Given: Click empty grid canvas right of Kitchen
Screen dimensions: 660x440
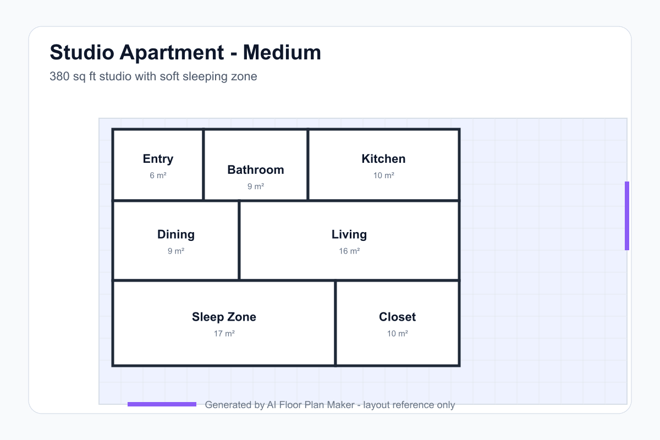Looking at the screenshot, I should [x=542, y=165].
